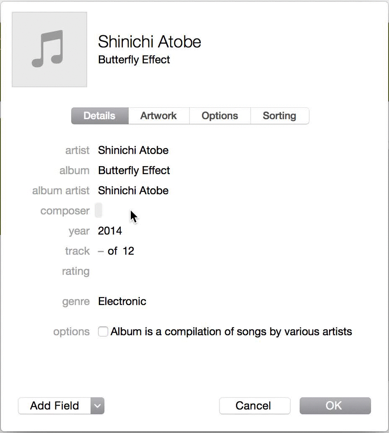Click the album artist field value
This screenshot has width=389, height=433.
(133, 190)
